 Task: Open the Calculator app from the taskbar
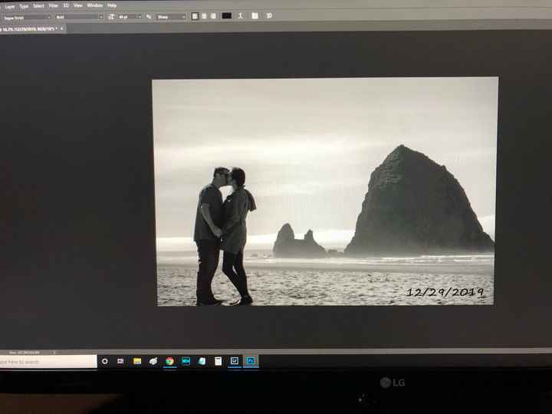pyautogui.click(x=219, y=361)
